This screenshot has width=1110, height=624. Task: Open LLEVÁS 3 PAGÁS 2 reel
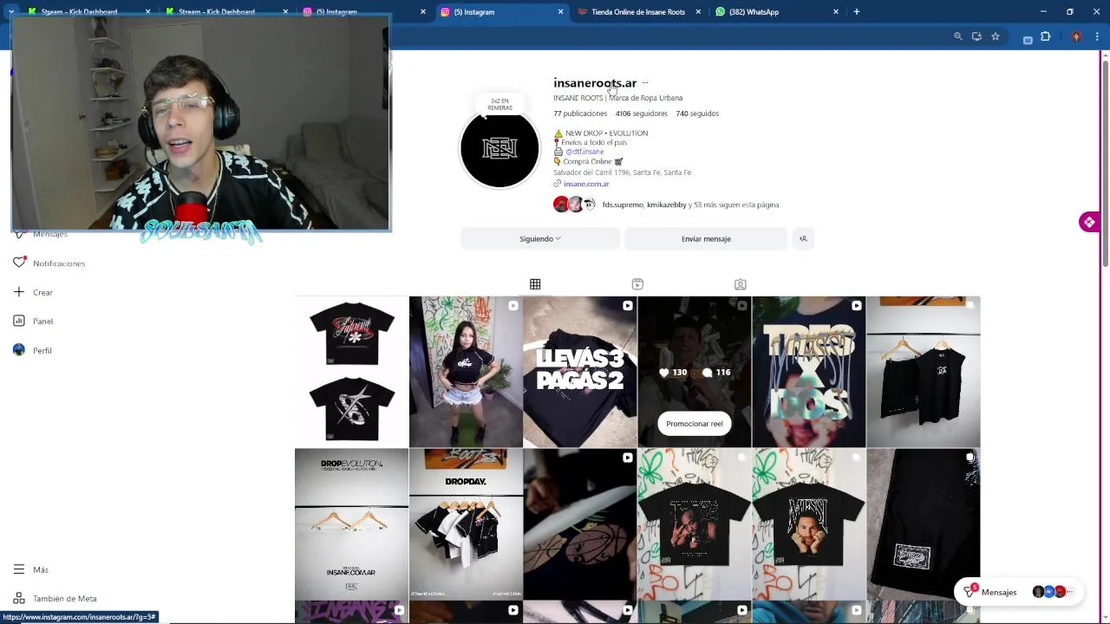(580, 372)
